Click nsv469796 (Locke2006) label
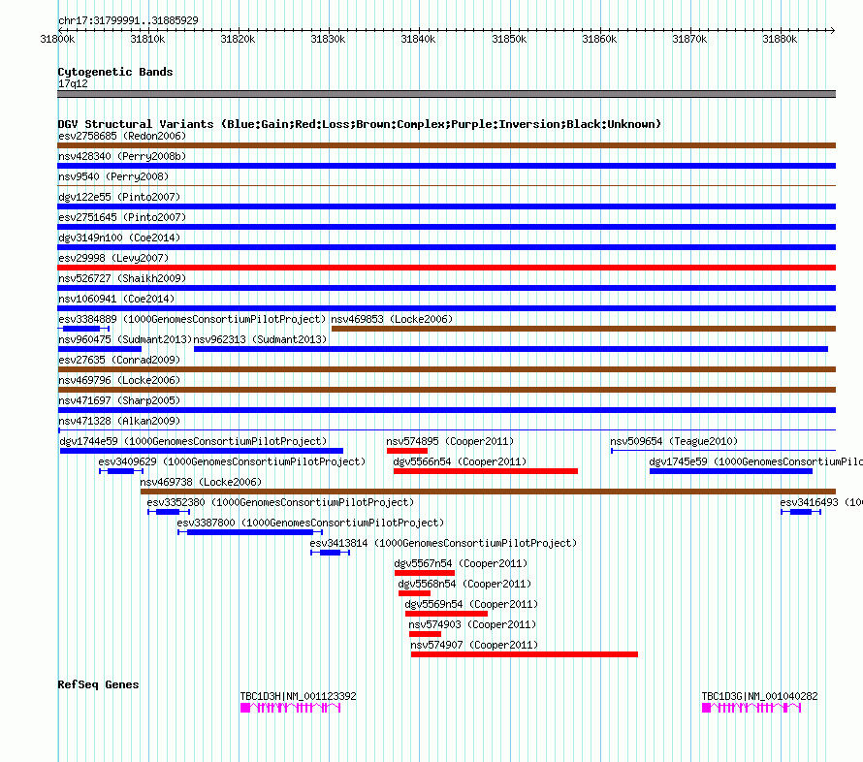Image resolution: width=863 pixels, height=762 pixels. [x=119, y=380]
